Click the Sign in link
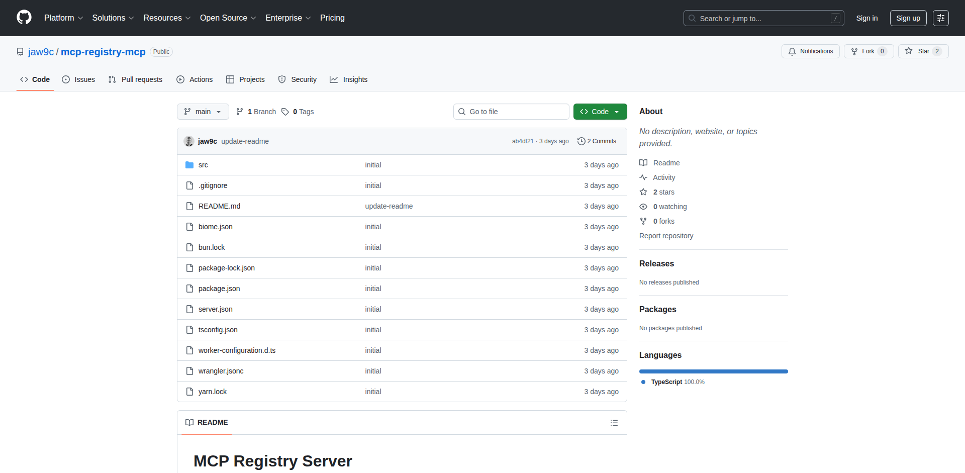965x473 pixels. pos(866,18)
